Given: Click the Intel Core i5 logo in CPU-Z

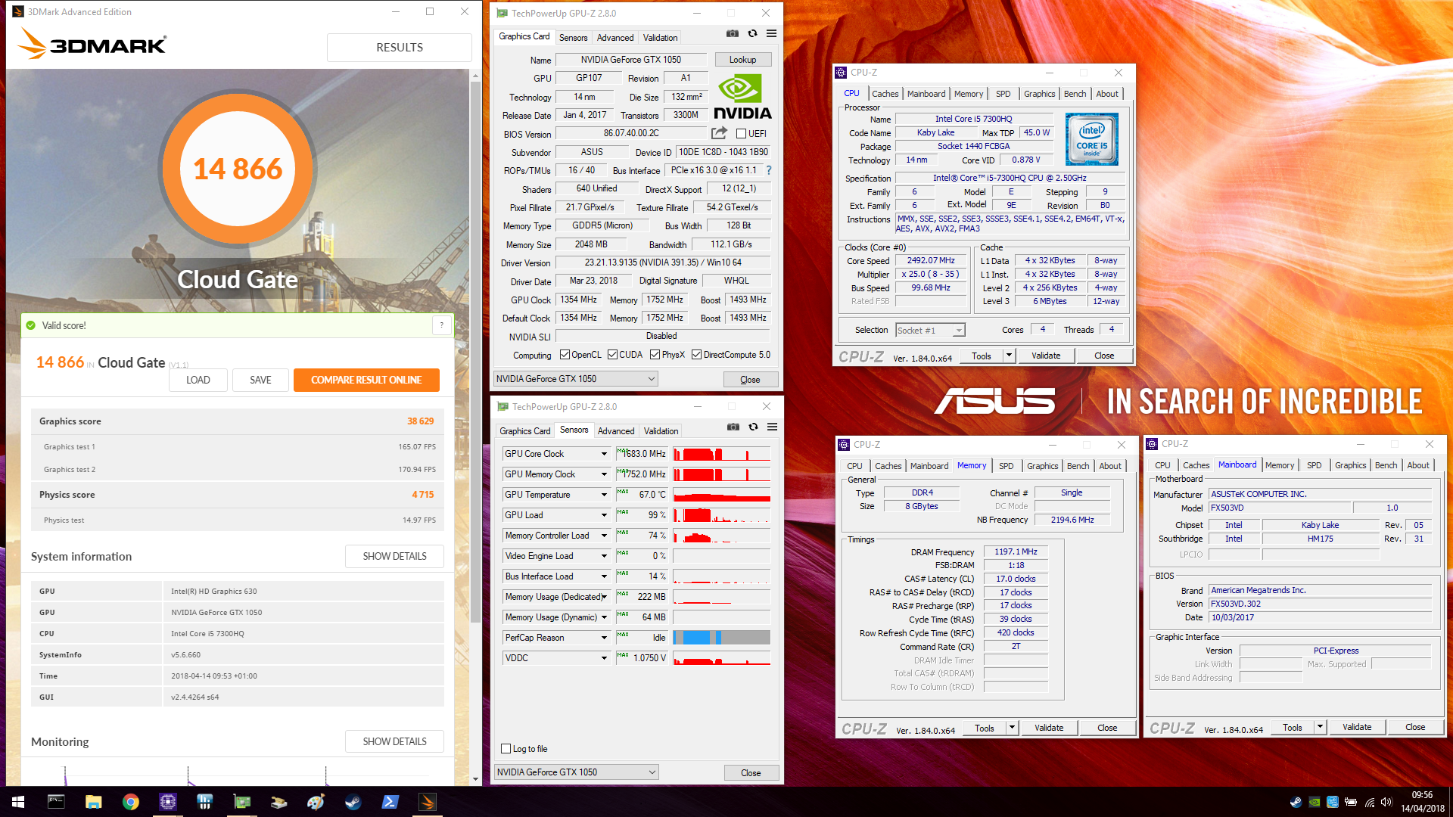Looking at the screenshot, I should (1091, 139).
